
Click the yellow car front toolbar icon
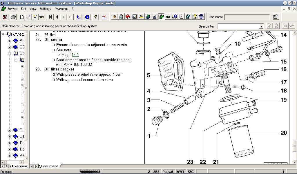42,17
